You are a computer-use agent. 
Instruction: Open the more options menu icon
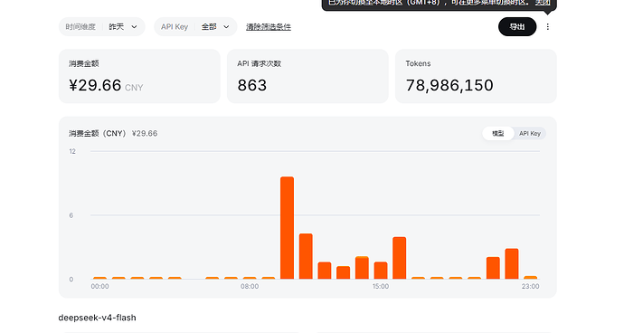coord(548,26)
